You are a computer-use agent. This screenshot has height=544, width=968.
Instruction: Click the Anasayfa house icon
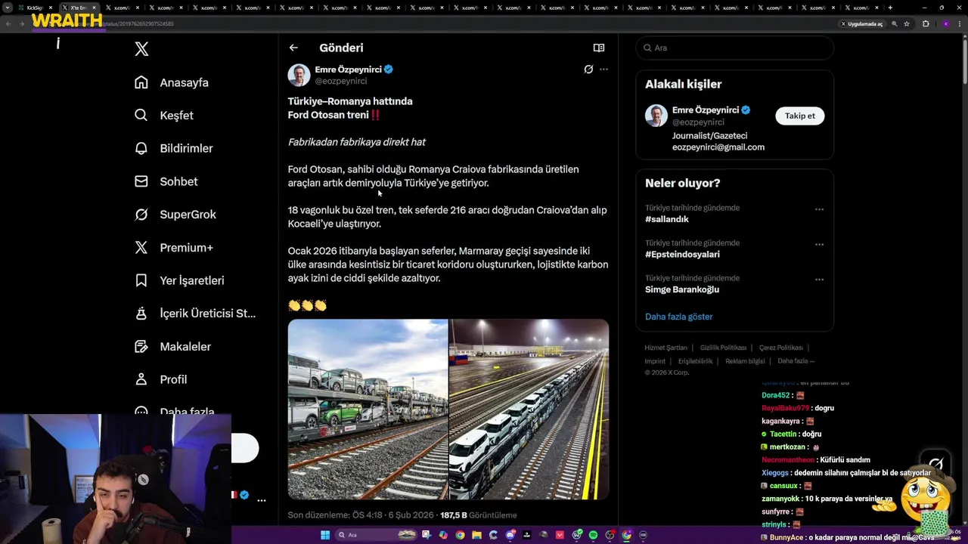[x=141, y=82]
